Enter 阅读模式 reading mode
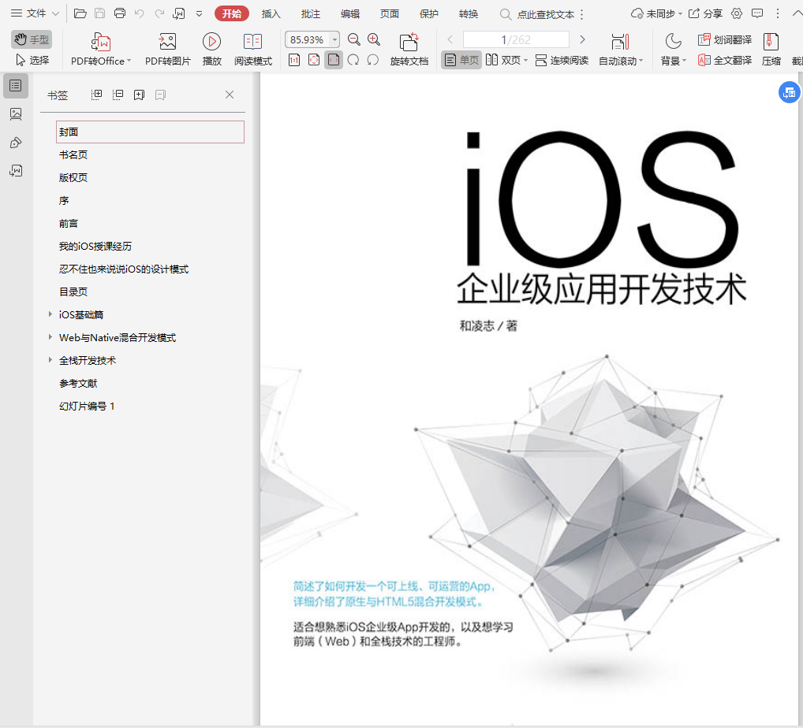803x728 pixels. coord(253,49)
